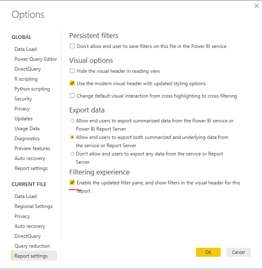Open Global Data Load settings
Screen dimensions: 262x270
tap(26, 49)
